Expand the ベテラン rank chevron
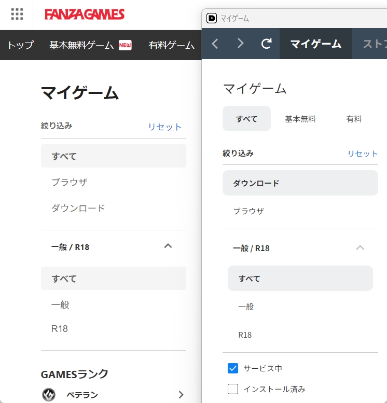 (x=181, y=395)
